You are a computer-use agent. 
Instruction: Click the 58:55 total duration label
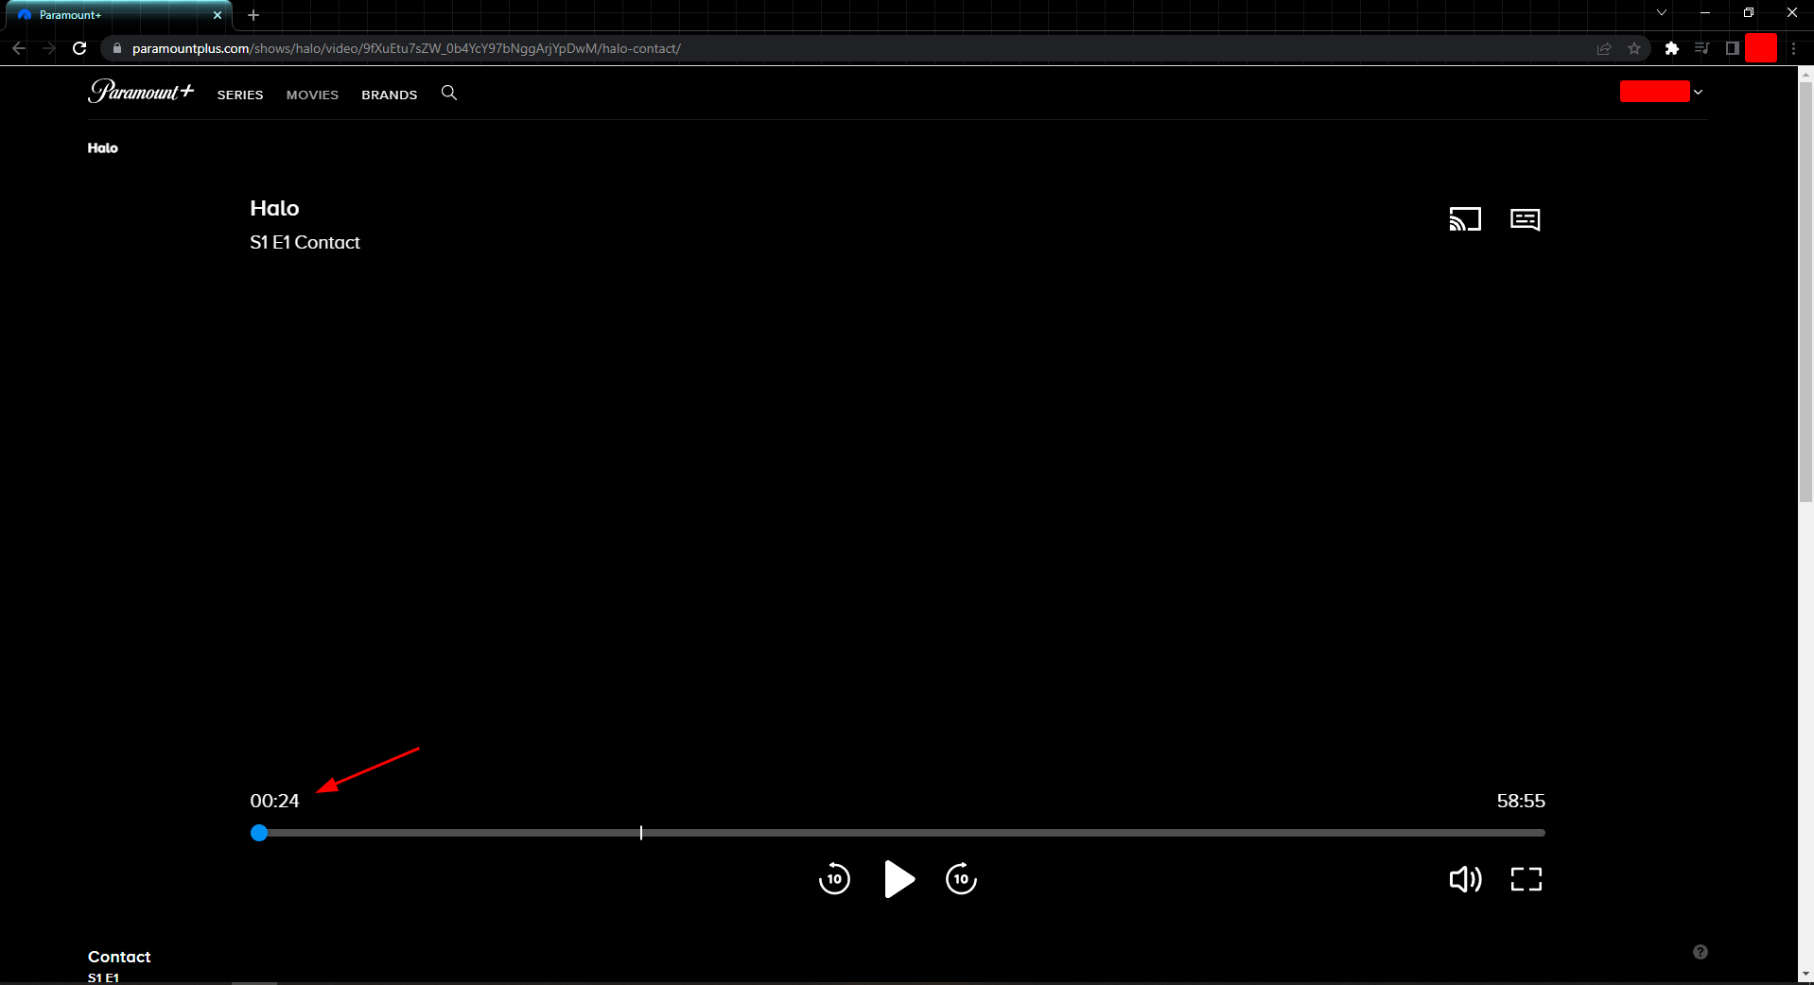[1521, 801]
